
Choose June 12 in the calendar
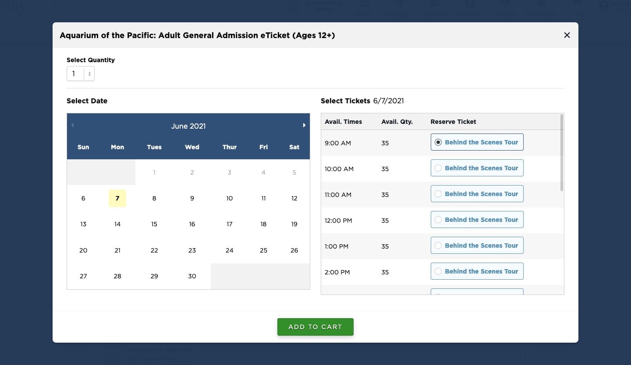point(294,198)
